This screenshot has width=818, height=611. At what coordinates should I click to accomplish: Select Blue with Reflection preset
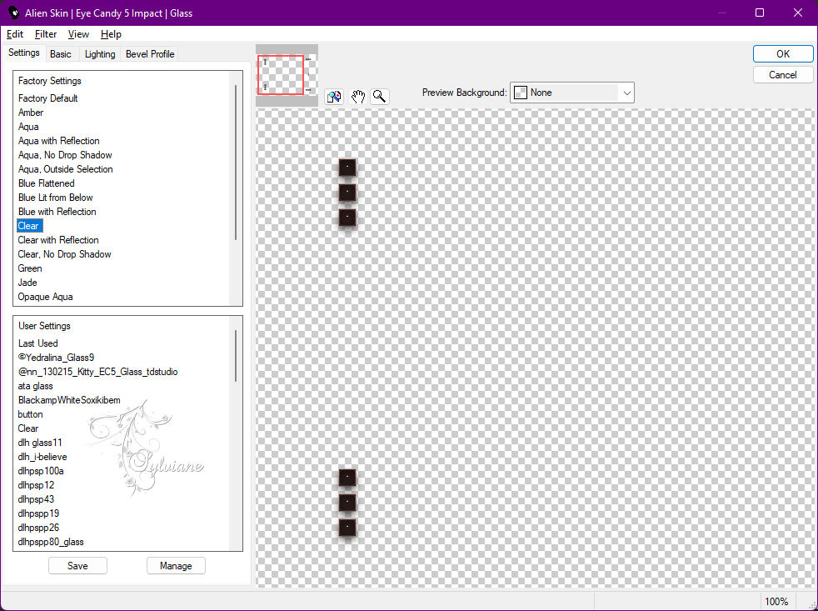click(x=57, y=212)
